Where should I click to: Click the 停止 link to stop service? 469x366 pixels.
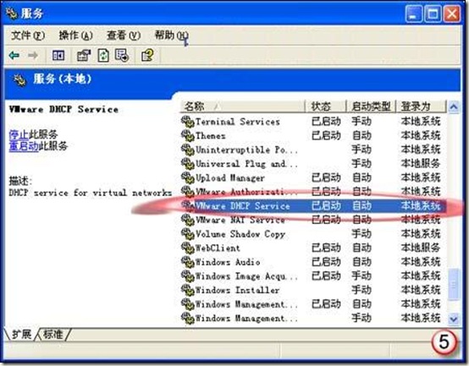tap(19, 134)
